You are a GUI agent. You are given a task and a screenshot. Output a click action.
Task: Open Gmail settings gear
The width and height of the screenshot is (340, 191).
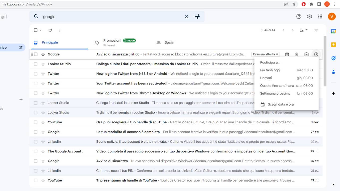coord(309,16)
